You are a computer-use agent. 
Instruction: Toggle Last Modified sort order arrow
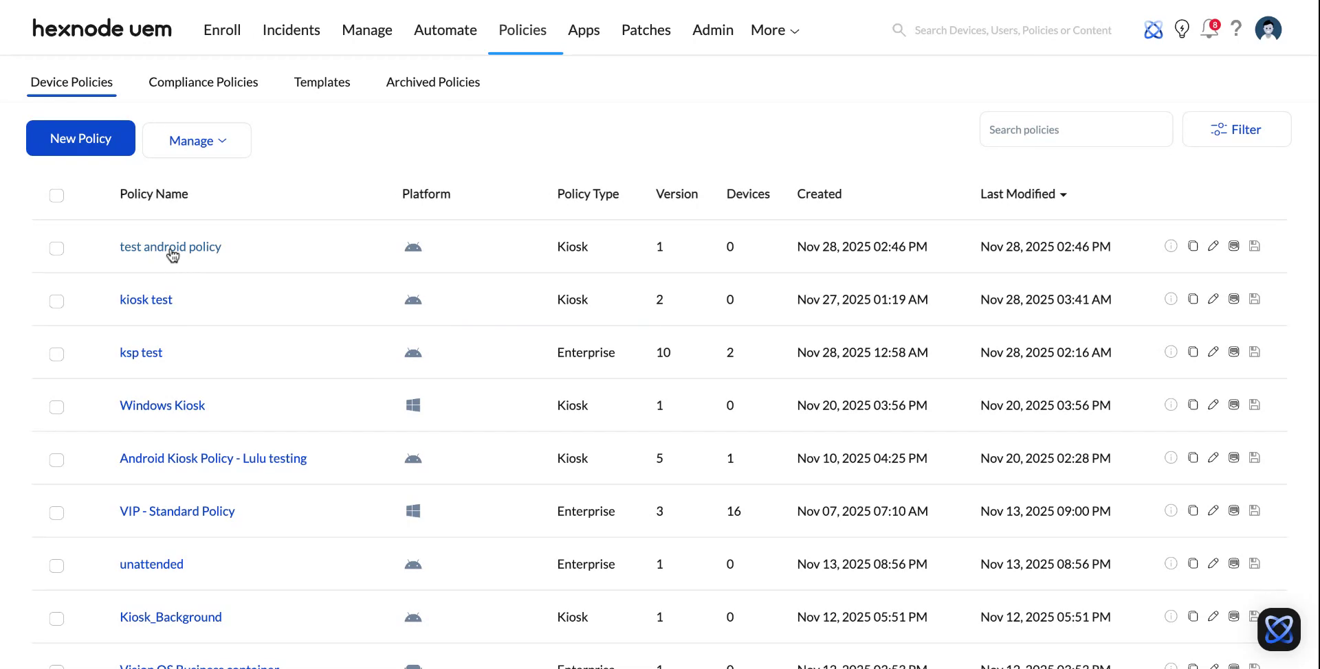(x=1063, y=194)
